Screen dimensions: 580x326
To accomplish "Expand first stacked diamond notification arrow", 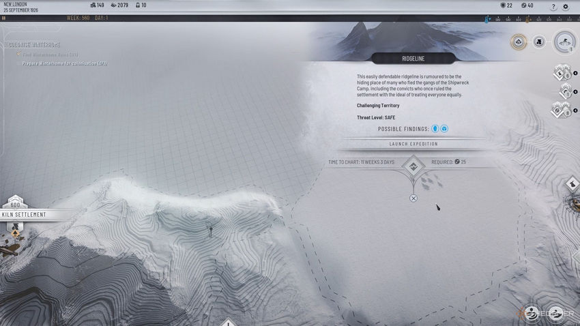I will click(575, 73).
